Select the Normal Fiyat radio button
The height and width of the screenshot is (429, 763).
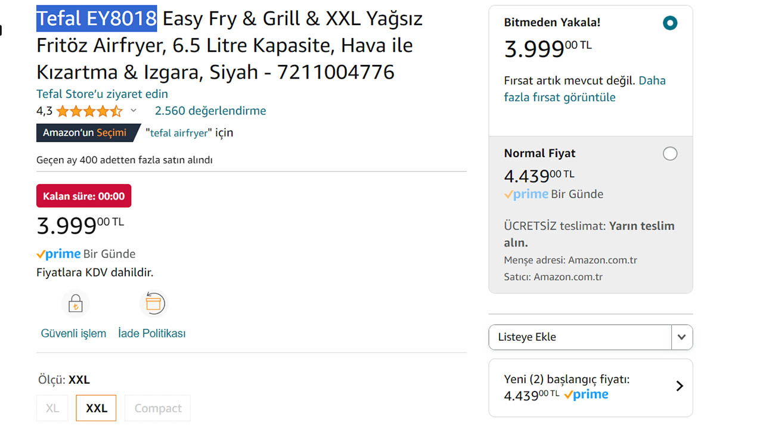[670, 153]
